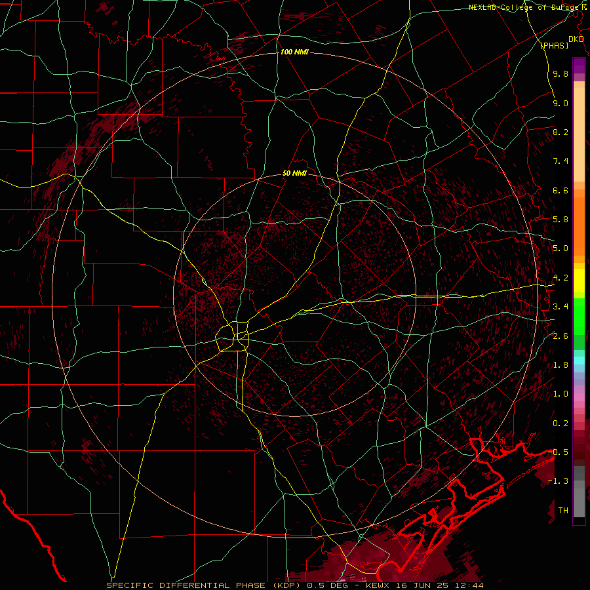Click the [PHAS] legend heading
This screenshot has width=590, height=590.
pos(554,46)
